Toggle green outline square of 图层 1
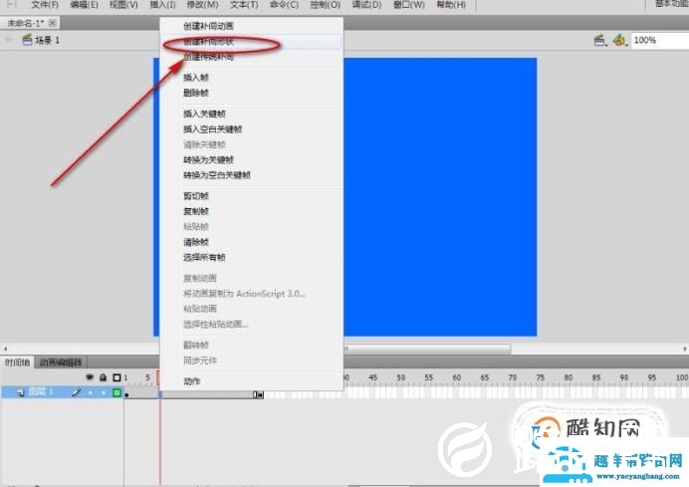Screen dimensions: 689x487 [x=116, y=392]
